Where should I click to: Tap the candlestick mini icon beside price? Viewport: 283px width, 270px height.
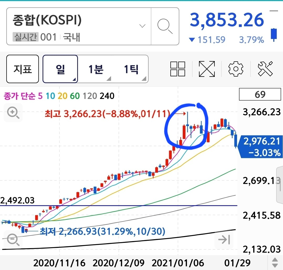[274, 35]
